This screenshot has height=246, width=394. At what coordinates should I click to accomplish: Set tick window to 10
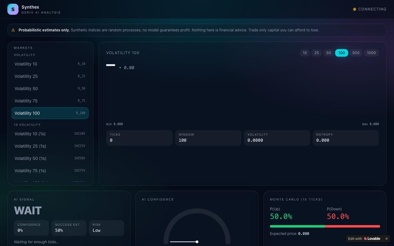305,53
